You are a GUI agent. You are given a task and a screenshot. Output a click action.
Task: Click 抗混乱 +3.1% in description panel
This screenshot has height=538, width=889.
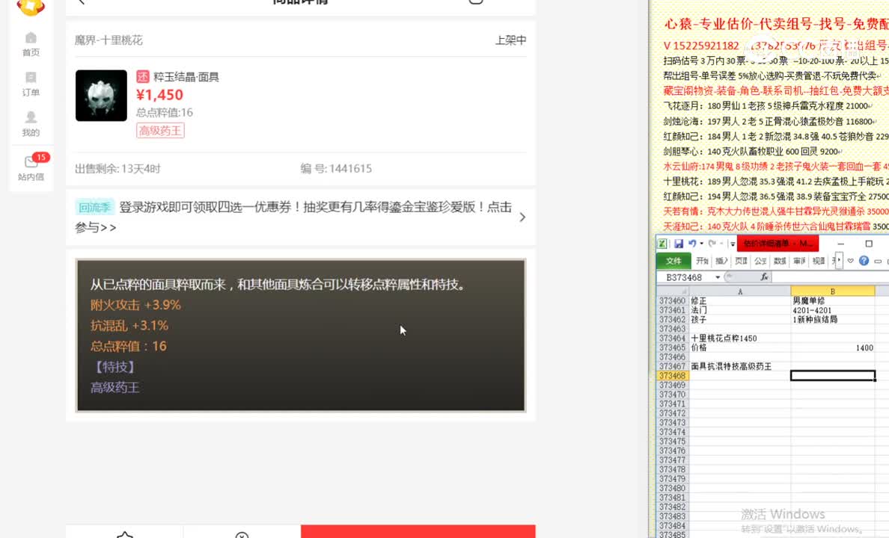pyautogui.click(x=129, y=326)
